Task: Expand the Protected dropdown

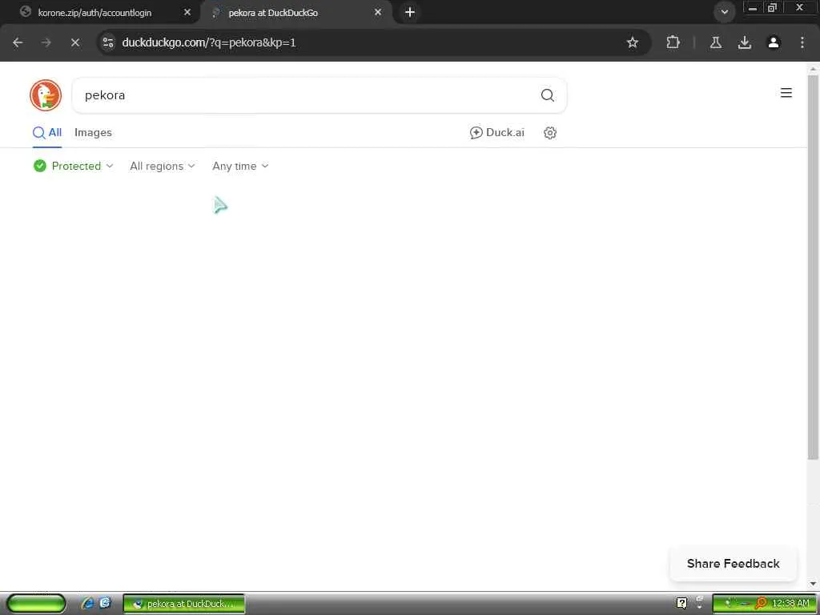Action: [73, 166]
